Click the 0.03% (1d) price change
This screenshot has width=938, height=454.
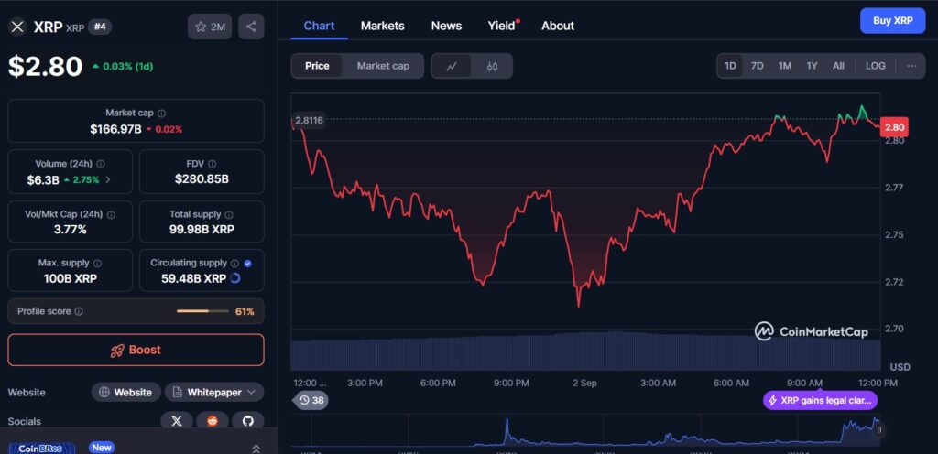pos(123,66)
